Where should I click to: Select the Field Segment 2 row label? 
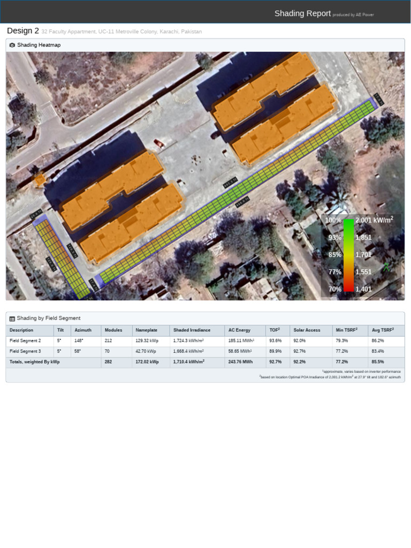[25, 341]
